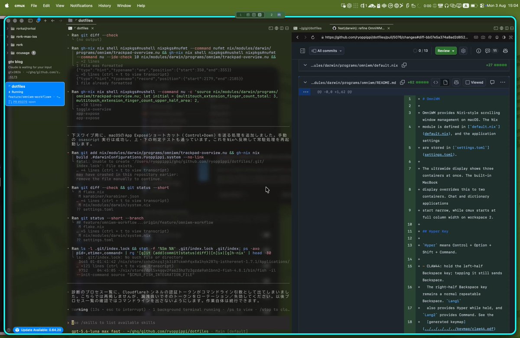The image size is (520, 338).
Task: Open the Notifications menu
Action: click(81, 6)
